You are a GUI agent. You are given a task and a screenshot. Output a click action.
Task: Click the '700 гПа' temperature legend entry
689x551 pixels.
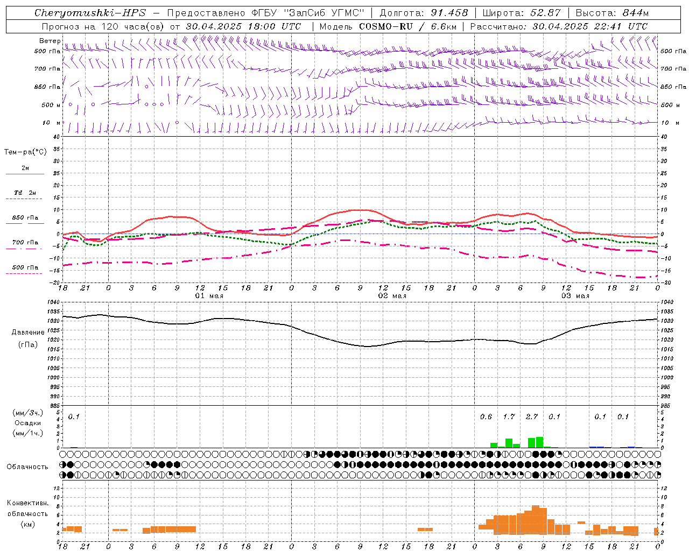coord(25,243)
